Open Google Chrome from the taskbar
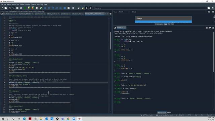 [x=68, y=119]
